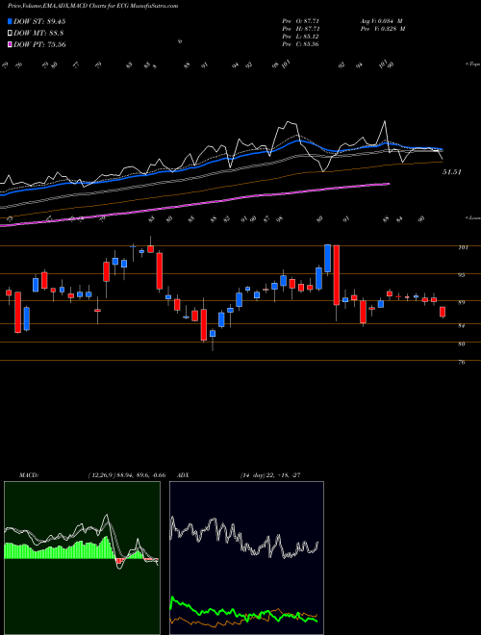Click the 'MACD:' panel heading

tap(28, 475)
